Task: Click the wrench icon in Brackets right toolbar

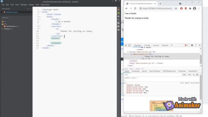Action: [118, 20]
